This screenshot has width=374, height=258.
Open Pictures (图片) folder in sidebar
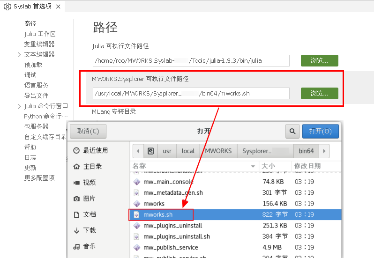click(x=89, y=199)
